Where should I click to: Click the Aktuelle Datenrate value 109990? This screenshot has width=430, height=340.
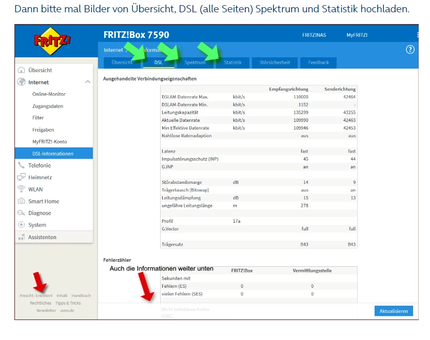pyautogui.click(x=301, y=120)
